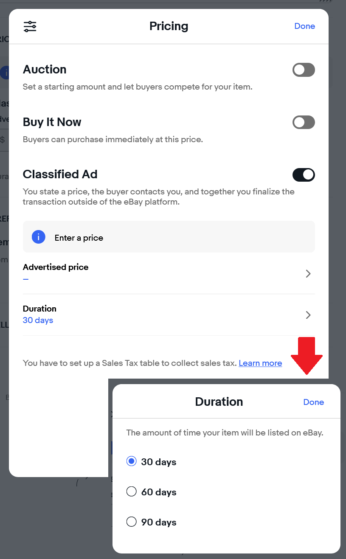Image resolution: width=346 pixels, height=559 pixels.
Task: Pick the 90 days radio button
Action: [x=132, y=522]
